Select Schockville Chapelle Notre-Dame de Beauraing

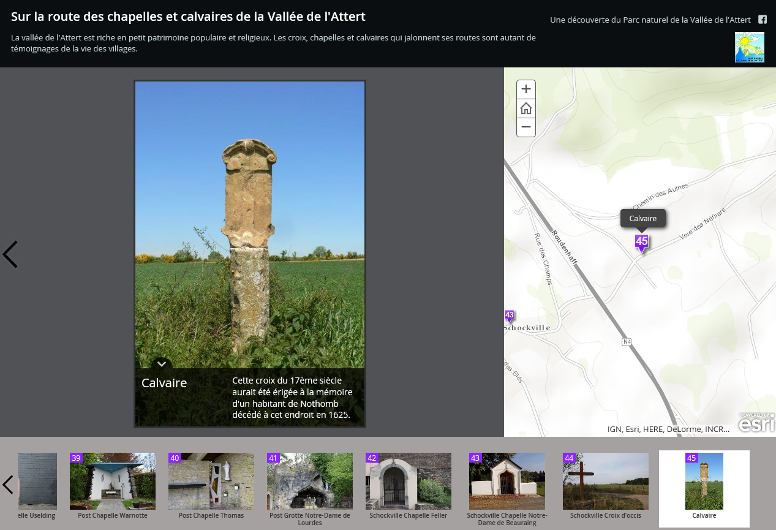click(507, 481)
